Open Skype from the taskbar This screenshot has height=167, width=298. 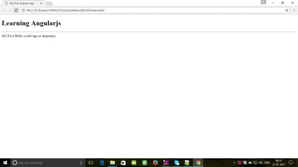tap(177, 162)
